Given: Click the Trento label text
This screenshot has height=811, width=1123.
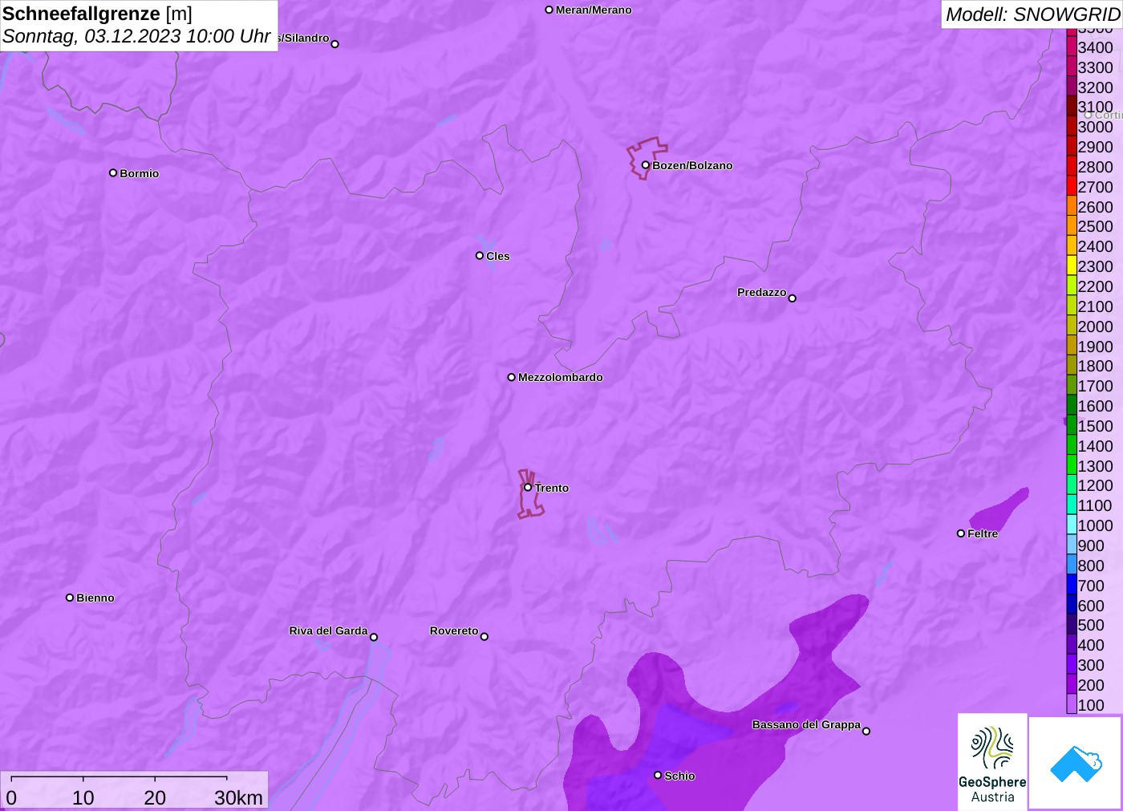Looking at the screenshot, I should point(552,488).
